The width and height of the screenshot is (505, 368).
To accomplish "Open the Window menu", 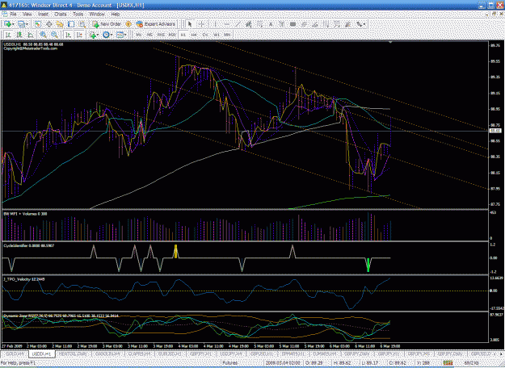I will pyautogui.click(x=97, y=15).
